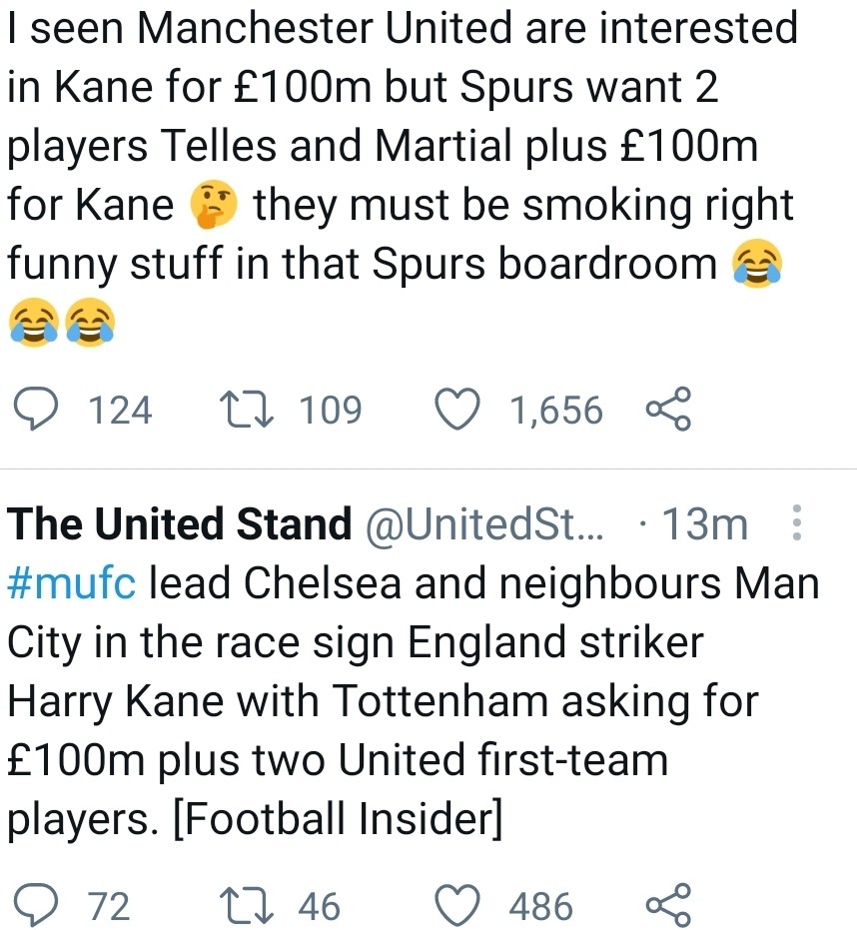
Task: Open the #mufc hashtag
Action: (x=71, y=583)
